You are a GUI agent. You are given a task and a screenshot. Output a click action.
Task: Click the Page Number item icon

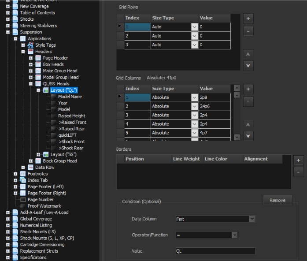coord(23,200)
